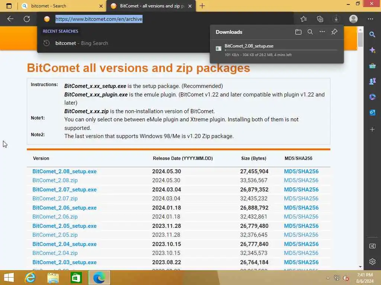Download BitComet_2.06_setup.exe link
Image resolution: width=381 pixels, height=285 pixels.
(x=64, y=208)
